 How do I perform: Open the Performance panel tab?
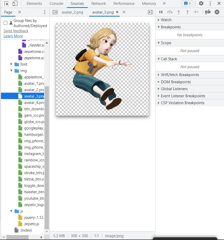point(124,4)
